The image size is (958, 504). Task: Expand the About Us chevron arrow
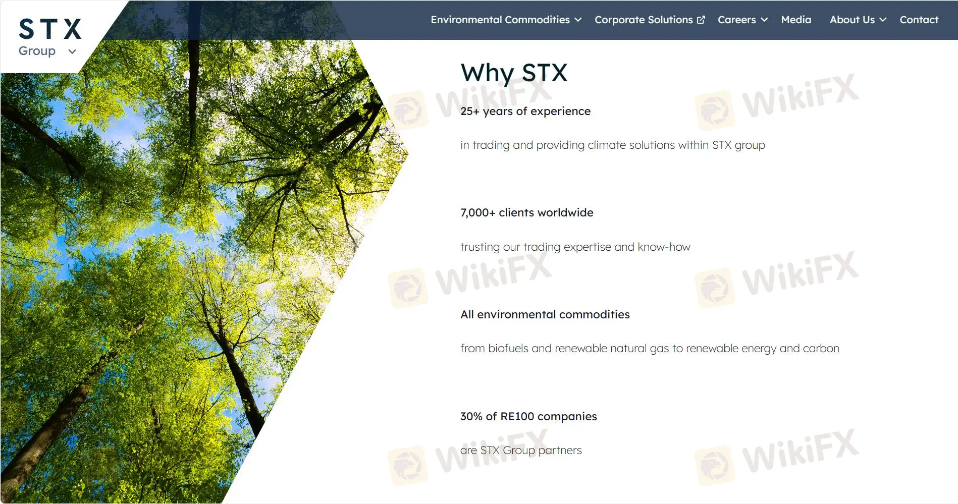coord(883,20)
